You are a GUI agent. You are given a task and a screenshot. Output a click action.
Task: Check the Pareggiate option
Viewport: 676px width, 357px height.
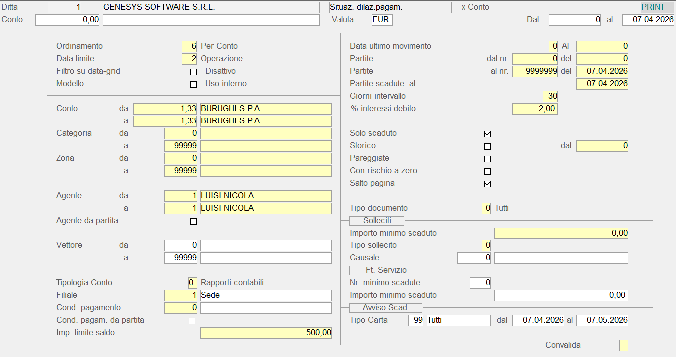tap(487, 159)
